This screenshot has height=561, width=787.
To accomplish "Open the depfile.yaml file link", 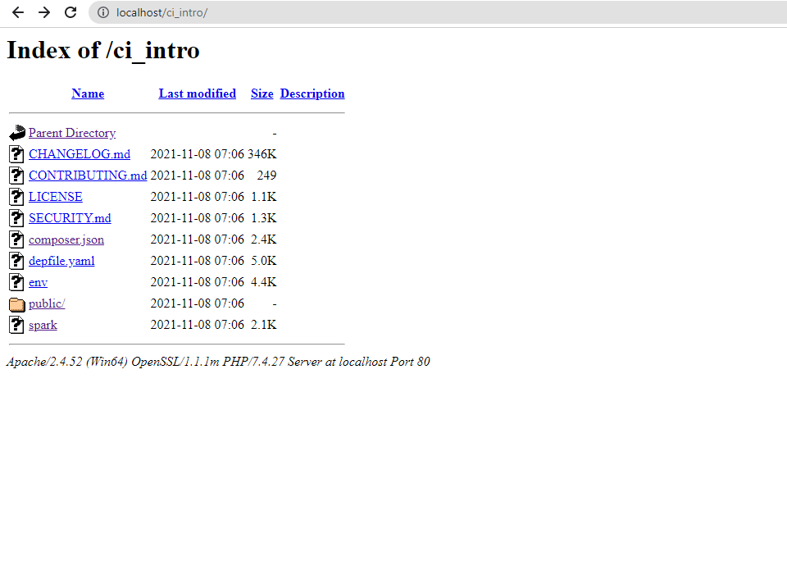I will pos(61,261).
